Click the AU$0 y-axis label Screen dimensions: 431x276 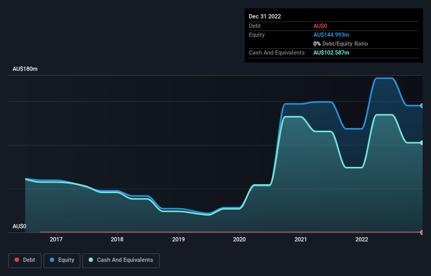pos(19,226)
